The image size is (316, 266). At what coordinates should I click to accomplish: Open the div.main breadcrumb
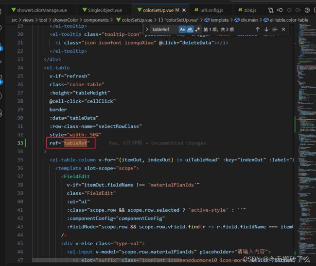coord(249,20)
